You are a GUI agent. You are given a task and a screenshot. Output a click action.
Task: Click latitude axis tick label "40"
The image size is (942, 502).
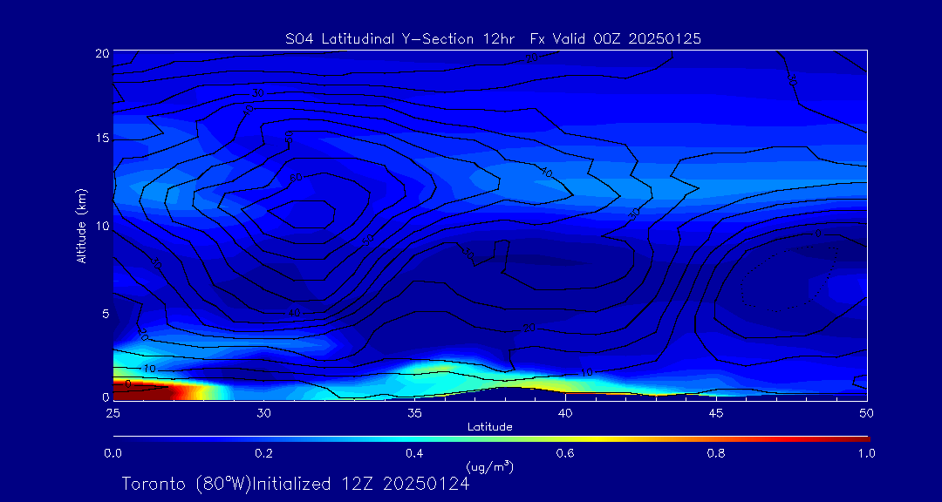564,412
